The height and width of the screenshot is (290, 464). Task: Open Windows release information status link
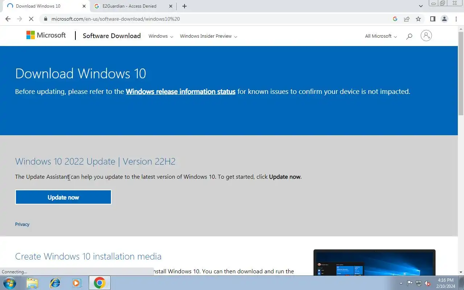click(x=181, y=92)
